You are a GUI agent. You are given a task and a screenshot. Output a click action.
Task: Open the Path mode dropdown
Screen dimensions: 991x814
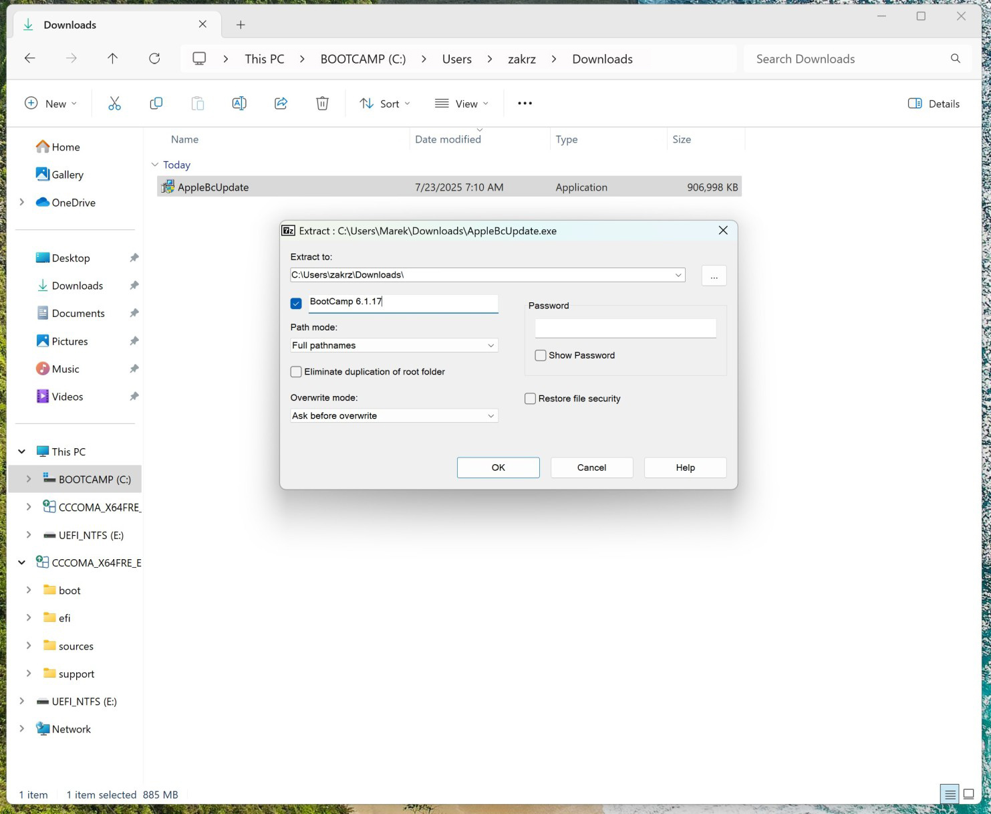tap(490, 345)
